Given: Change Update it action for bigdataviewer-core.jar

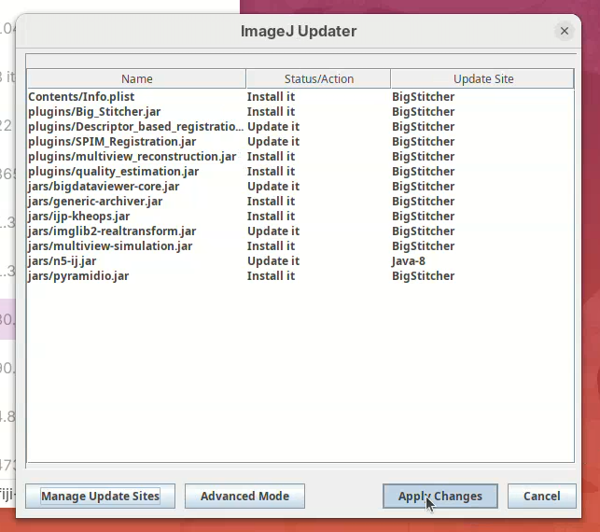Looking at the screenshot, I should click(272, 186).
